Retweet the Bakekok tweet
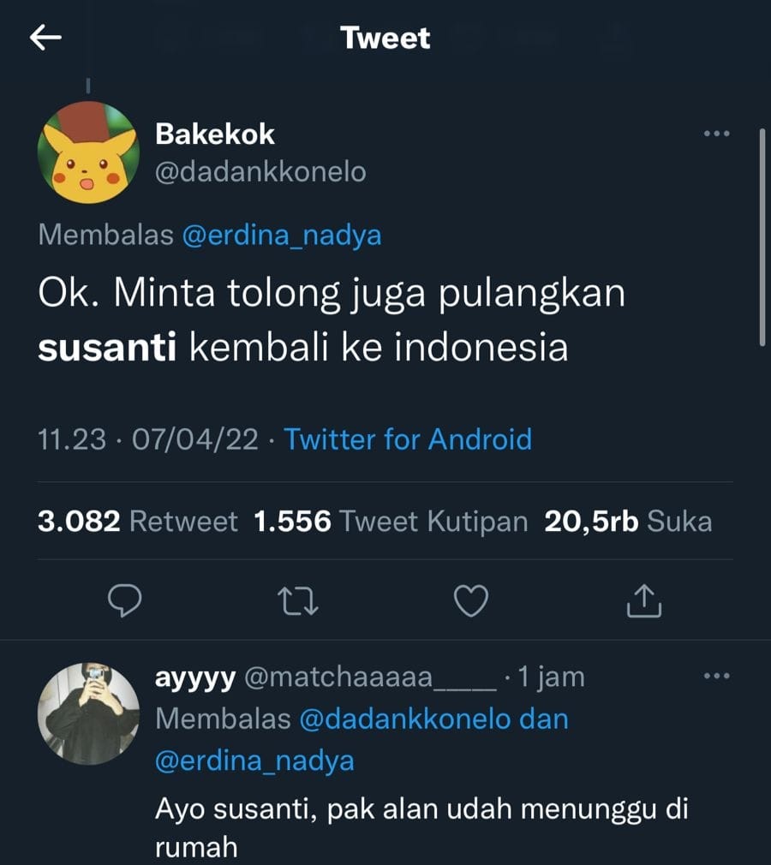The image size is (771, 865). point(300,602)
